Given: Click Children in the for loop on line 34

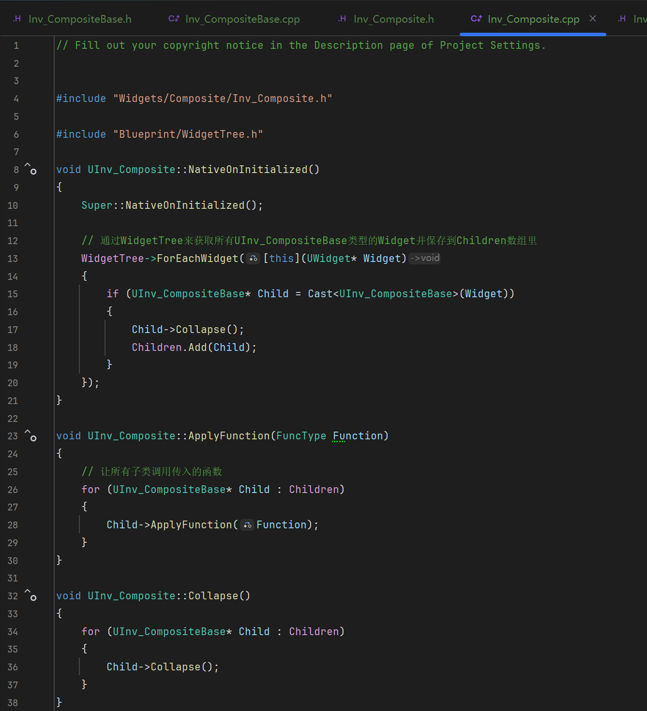Looking at the screenshot, I should coord(314,632).
